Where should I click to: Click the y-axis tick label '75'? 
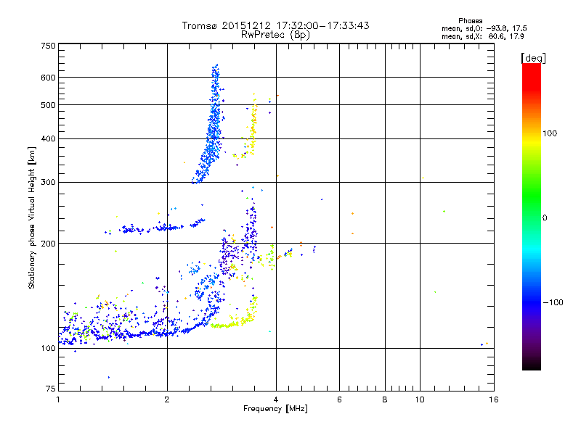(x=51, y=389)
